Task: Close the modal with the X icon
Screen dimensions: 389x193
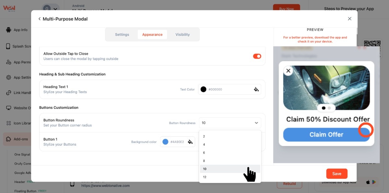Action: pos(349,19)
